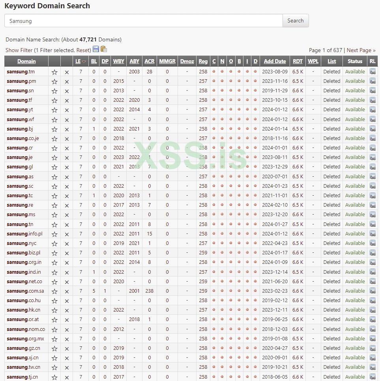Hide samsung.yt using its X icon

67,110
